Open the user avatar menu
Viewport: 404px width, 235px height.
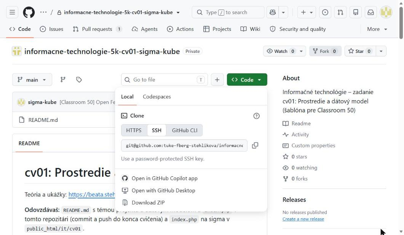386,12
